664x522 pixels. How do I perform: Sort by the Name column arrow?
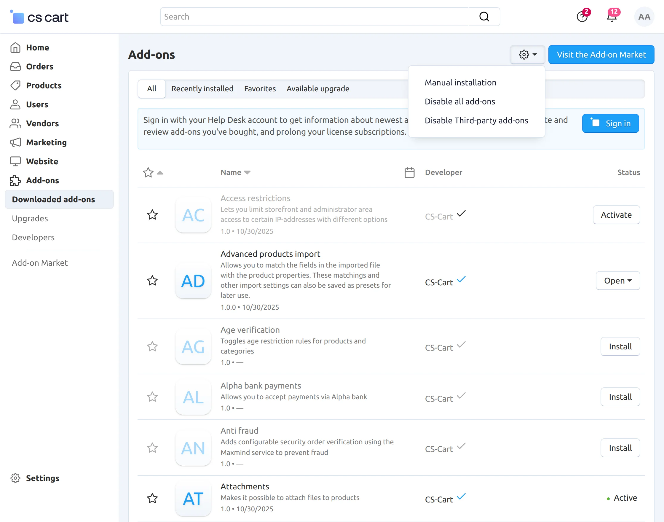pyautogui.click(x=248, y=173)
